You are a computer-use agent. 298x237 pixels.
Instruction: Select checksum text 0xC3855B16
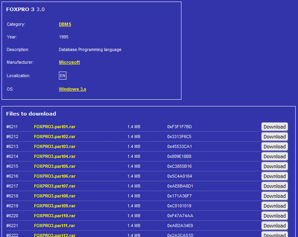click(x=179, y=166)
